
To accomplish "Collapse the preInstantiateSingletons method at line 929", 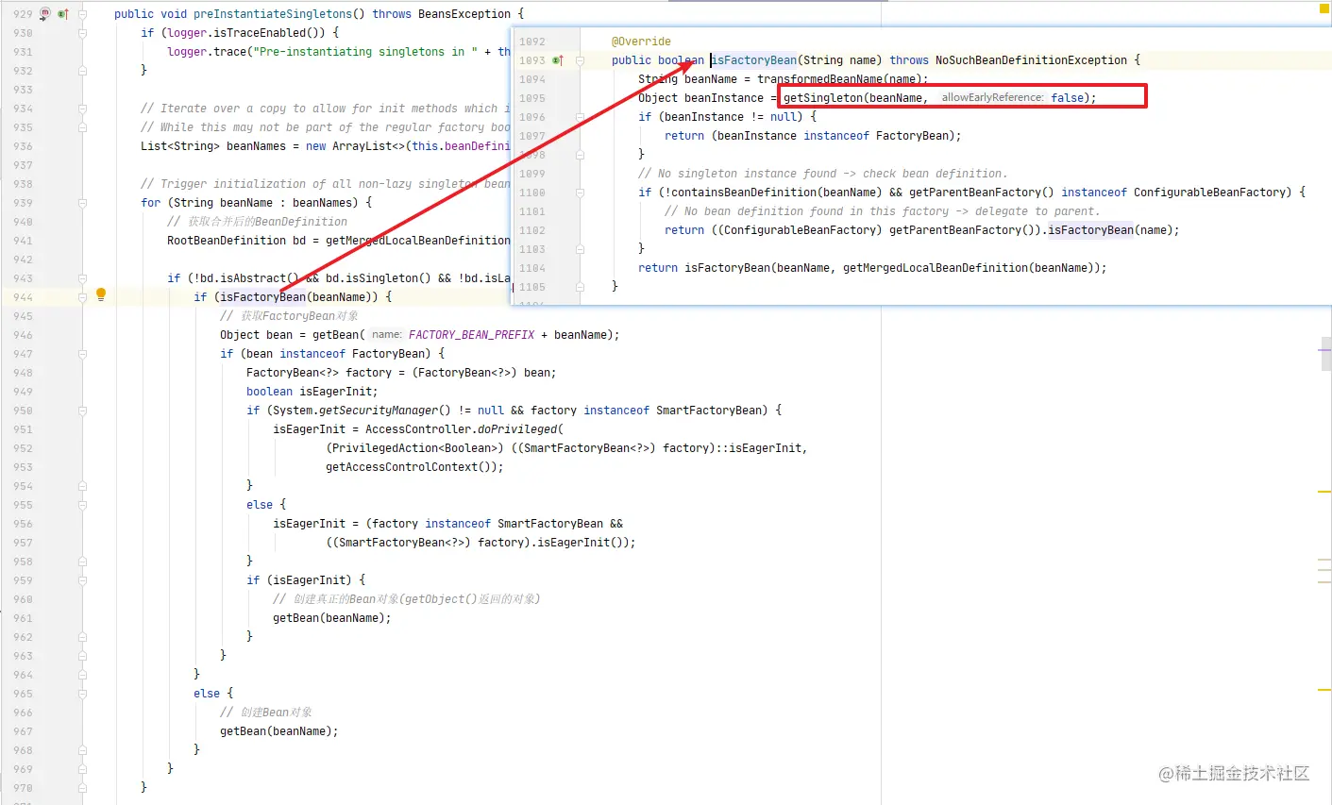I will tap(82, 14).
